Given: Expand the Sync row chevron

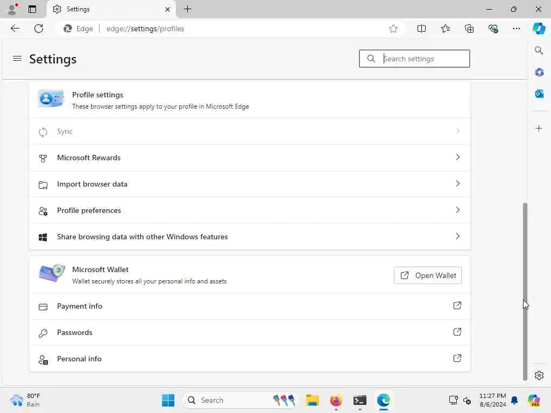Looking at the screenshot, I should pyautogui.click(x=457, y=131).
